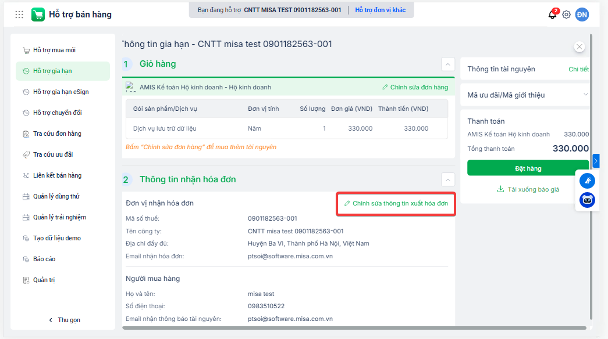Expand the blue side panel arrow tab
This screenshot has height=339, width=608.
point(596,161)
